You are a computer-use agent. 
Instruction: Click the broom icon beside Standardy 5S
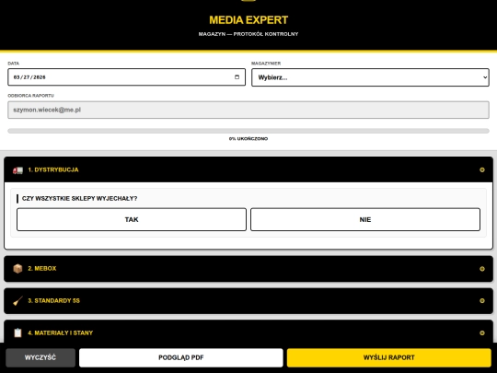[x=17, y=300]
